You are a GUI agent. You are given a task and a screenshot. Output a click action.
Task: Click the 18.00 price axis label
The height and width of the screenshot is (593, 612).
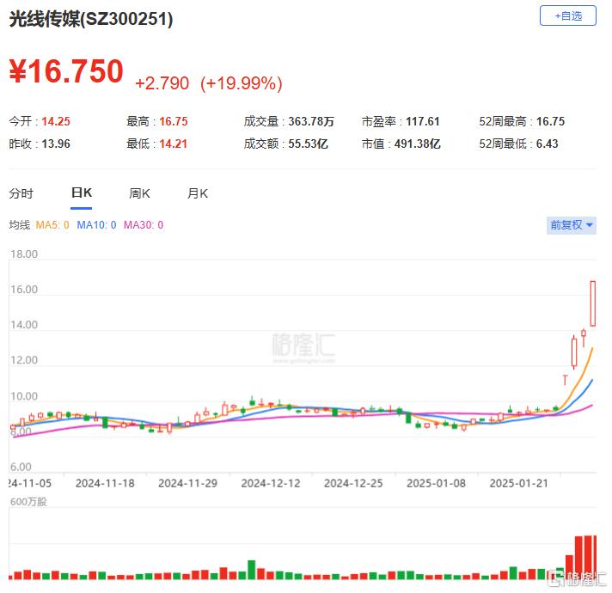pyautogui.click(x=24, y=254)
